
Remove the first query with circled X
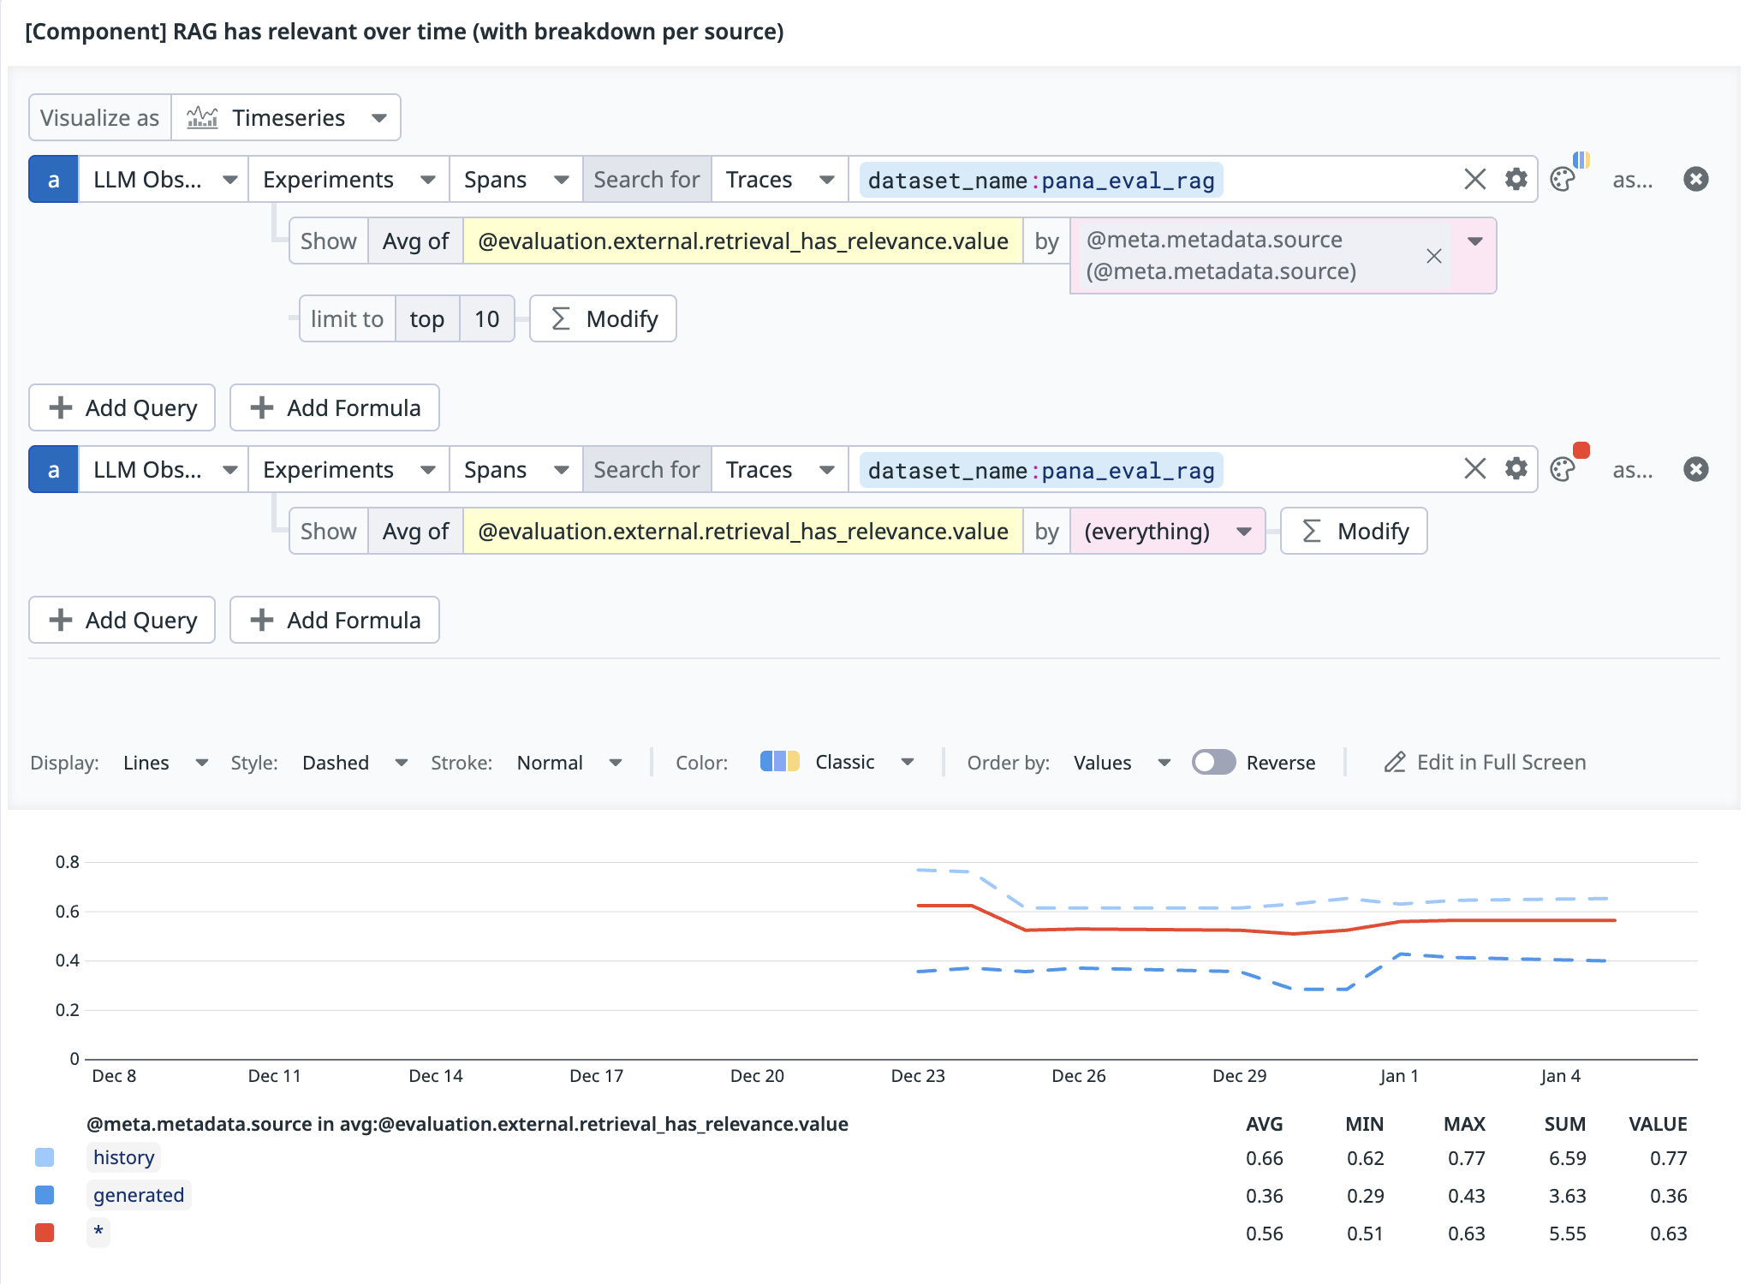(1695, 179)
